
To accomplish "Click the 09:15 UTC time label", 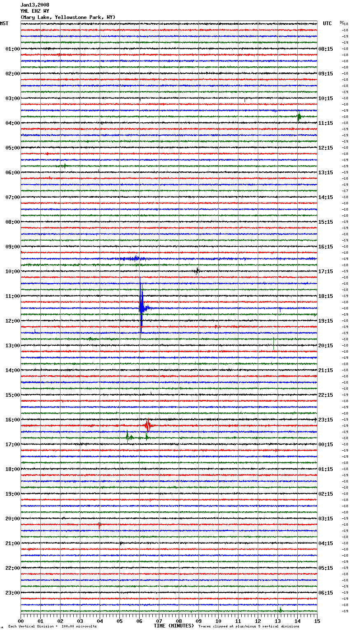I will pyautogui.click(x=326, y=74).
